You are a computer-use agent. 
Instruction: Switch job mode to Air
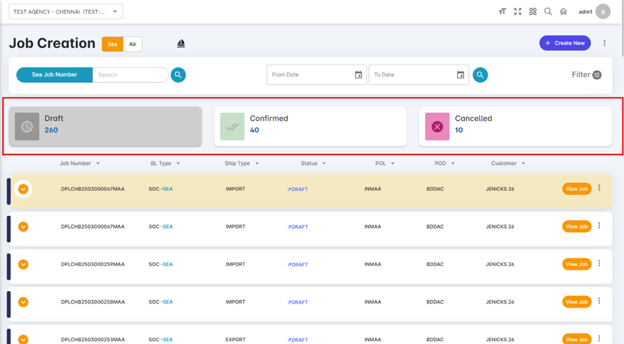pyautogui.click(x=133, y=44)
